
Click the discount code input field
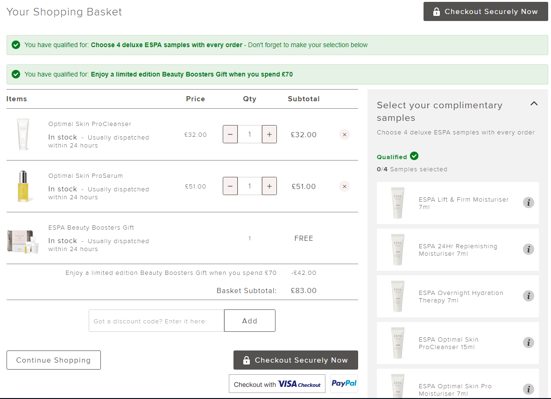156,321
